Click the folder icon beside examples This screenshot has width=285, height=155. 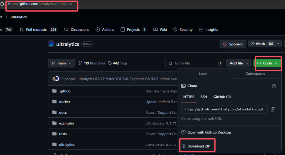54,123
